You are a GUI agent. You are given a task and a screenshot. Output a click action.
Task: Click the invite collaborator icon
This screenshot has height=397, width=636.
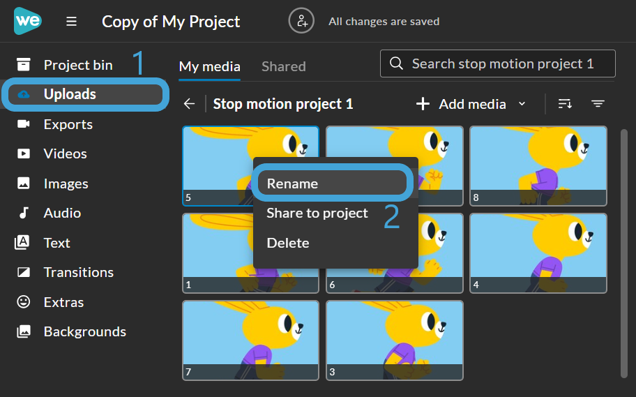tap(301, 21)
